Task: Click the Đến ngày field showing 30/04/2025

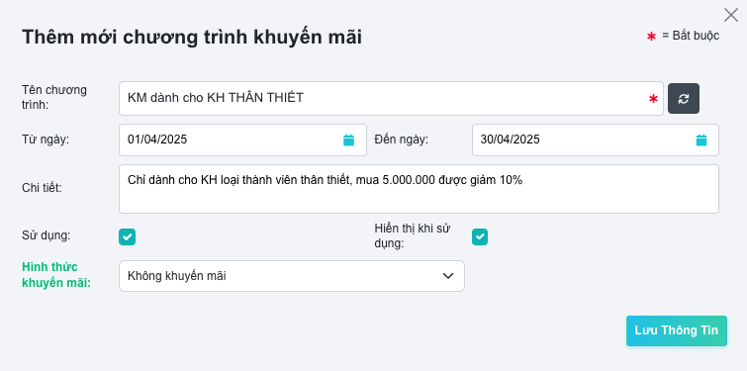Action: [x=596, y=140]
